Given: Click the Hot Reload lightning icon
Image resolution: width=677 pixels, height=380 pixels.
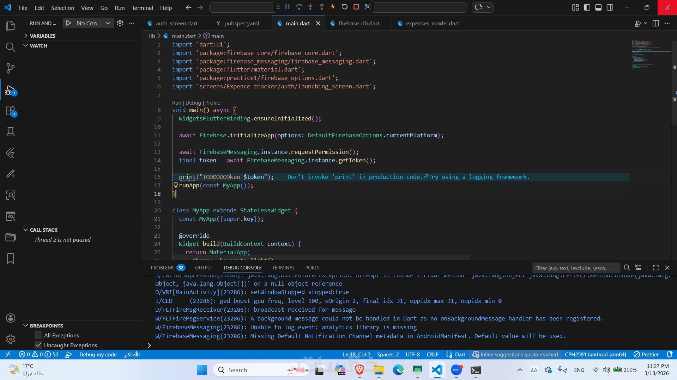Looking at the screenshot, I should pos(333,7).
